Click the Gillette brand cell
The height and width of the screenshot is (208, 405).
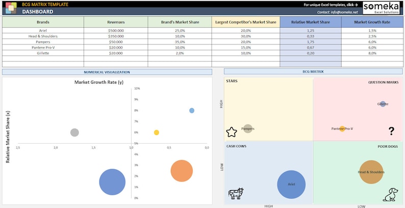pos(43,53)
